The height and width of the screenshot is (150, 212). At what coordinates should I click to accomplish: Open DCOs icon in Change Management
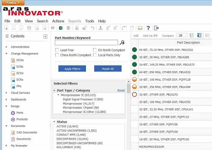click(x=13, y=60)
